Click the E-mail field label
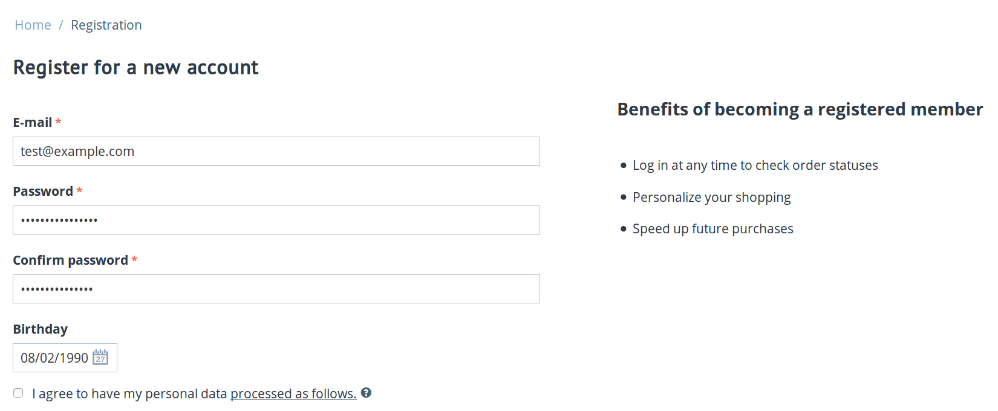 click(x=33, y=122)
